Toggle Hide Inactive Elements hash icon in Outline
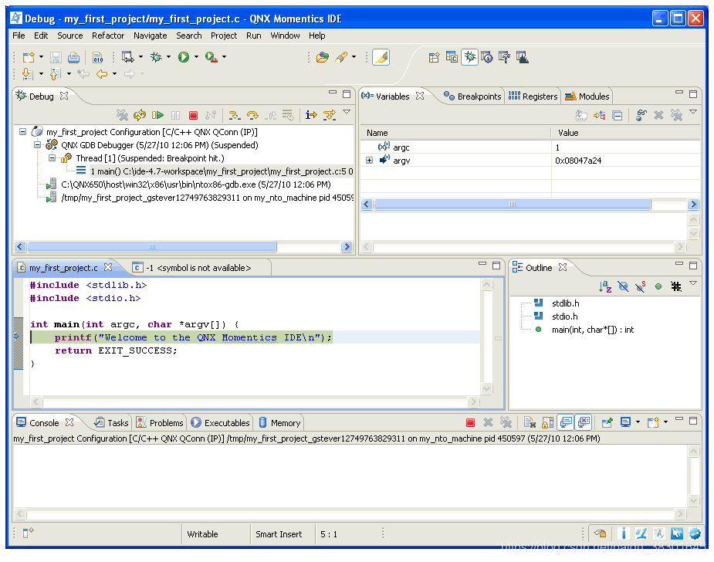The height and width of the screenshot is (562, 714). click(x=676, y=286)
